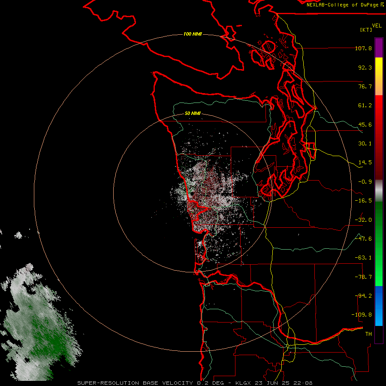Click the -109.8 legend value
Viewport: 386px width, 386px height.
362,315
